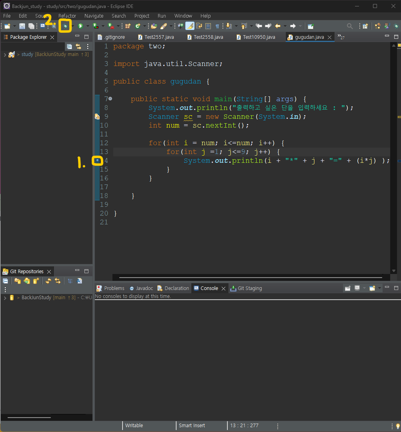The width and height of the screenshot is (401, 432).
Task: Open Git Repositories view menu (three dots)
Action: pos(5,290)
